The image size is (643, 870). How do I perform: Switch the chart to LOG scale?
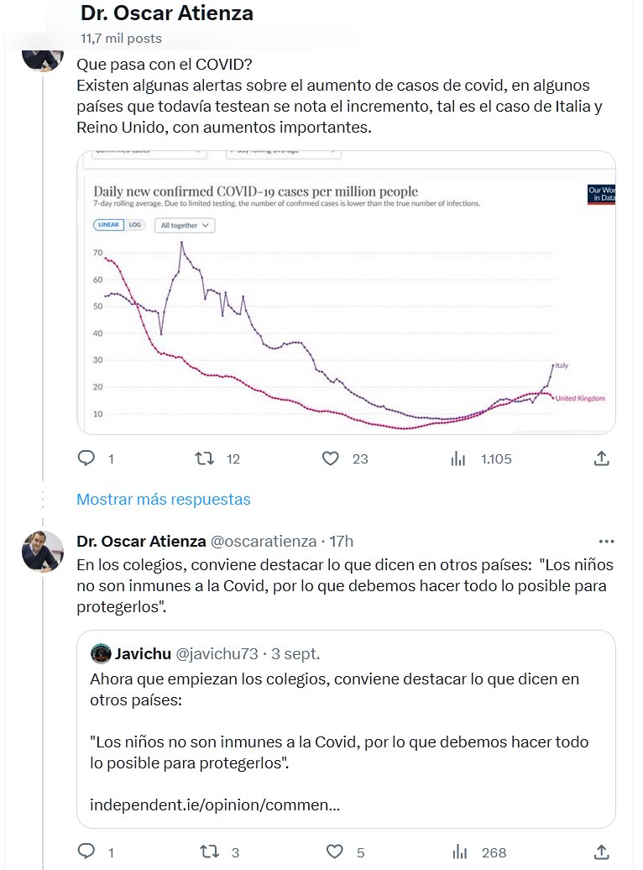pyautogui.click(x=135, y=225)
